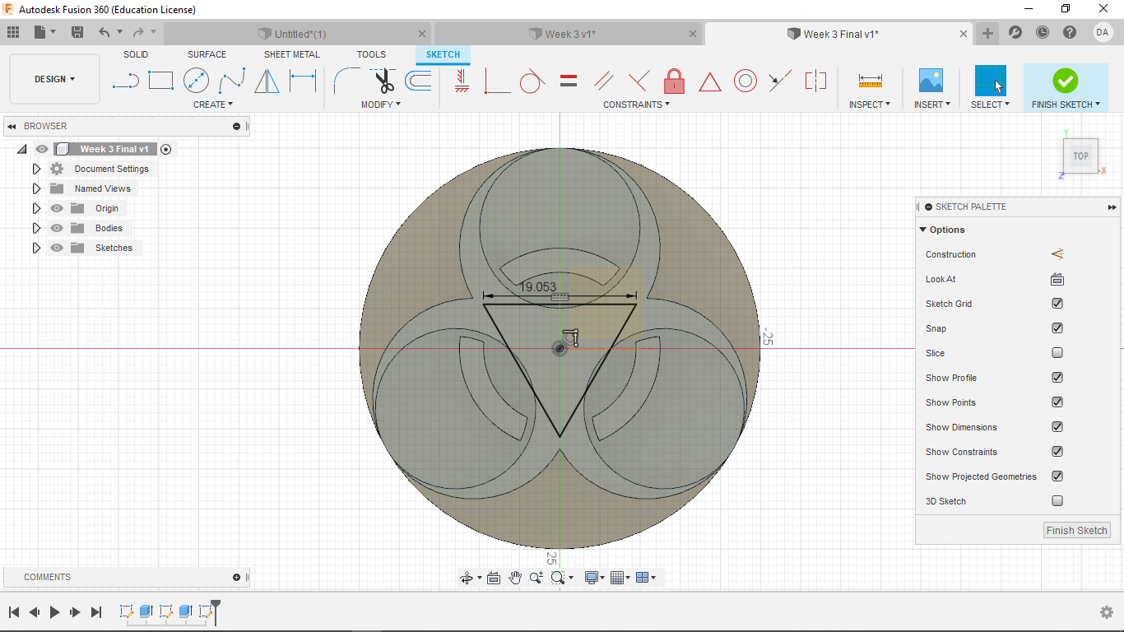Select the 2-Point Rectangle tool
The width and height of the screenshot is (1124, 632).
pos(160,81)
